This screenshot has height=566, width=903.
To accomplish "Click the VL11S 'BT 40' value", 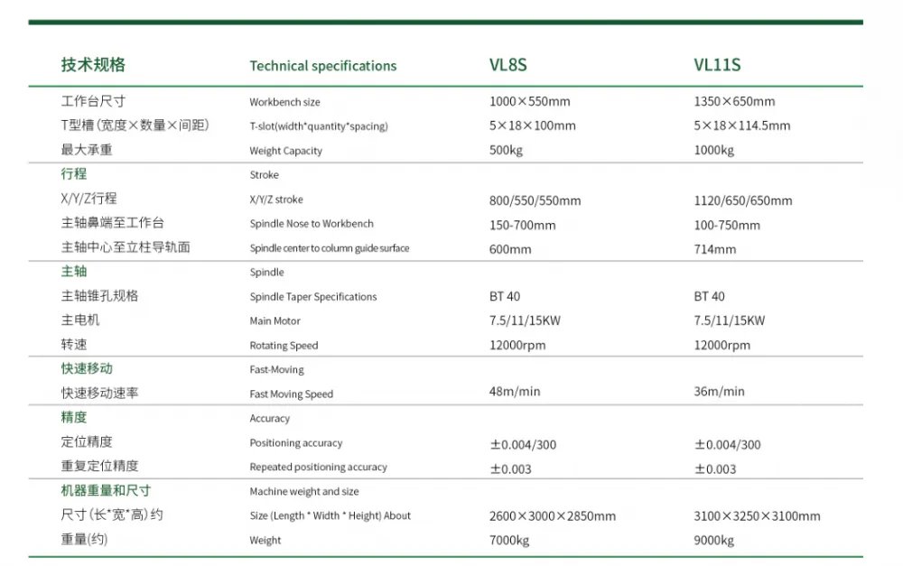I will [709, 296].
